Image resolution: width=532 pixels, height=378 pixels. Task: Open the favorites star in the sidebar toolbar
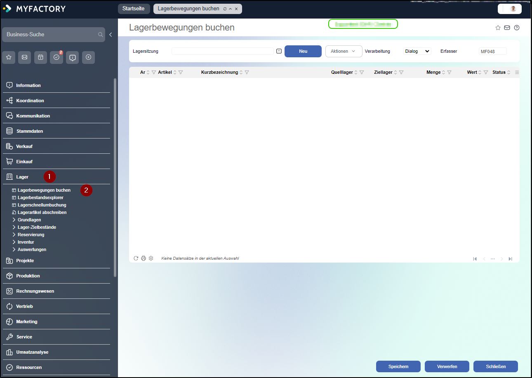tap(9, 57)
